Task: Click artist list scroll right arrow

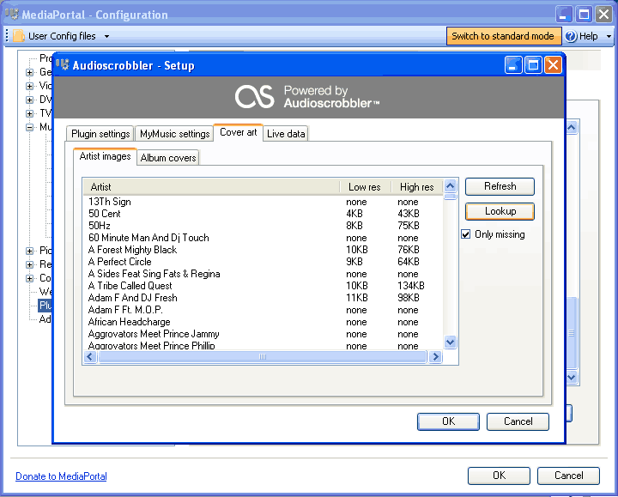Action: (x=435, y=357)
